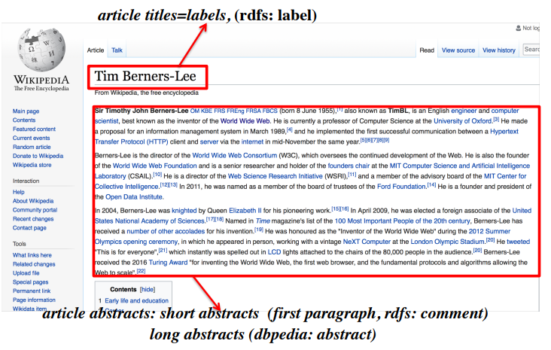
Task: Open the internet link
Action: click(252, 142)
